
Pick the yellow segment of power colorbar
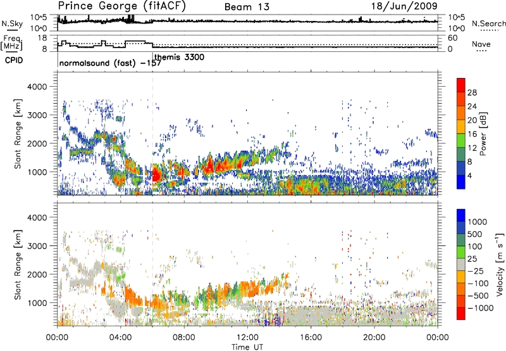point(461,127)
